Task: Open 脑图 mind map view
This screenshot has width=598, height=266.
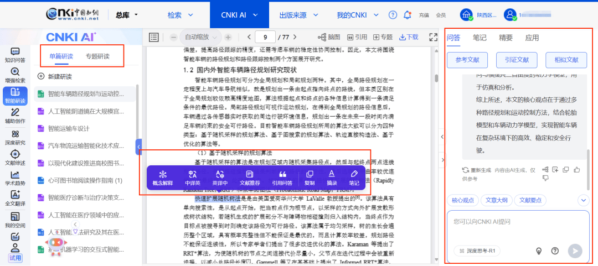Action: coord(331,37)
